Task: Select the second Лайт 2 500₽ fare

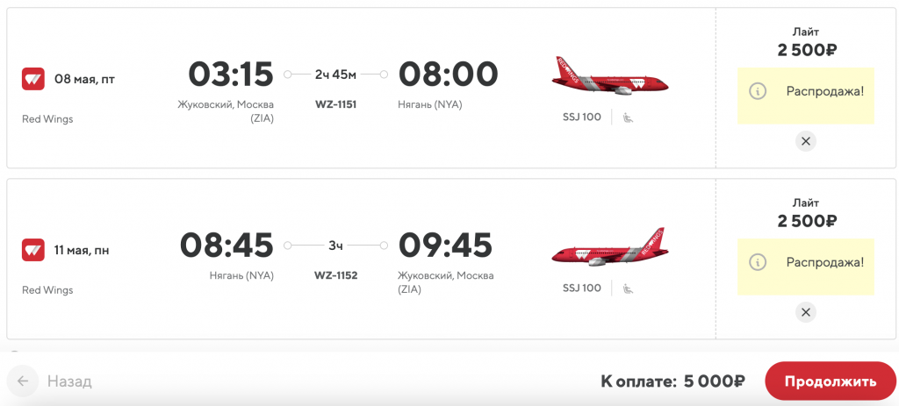Action: click(x=806, y=213)
